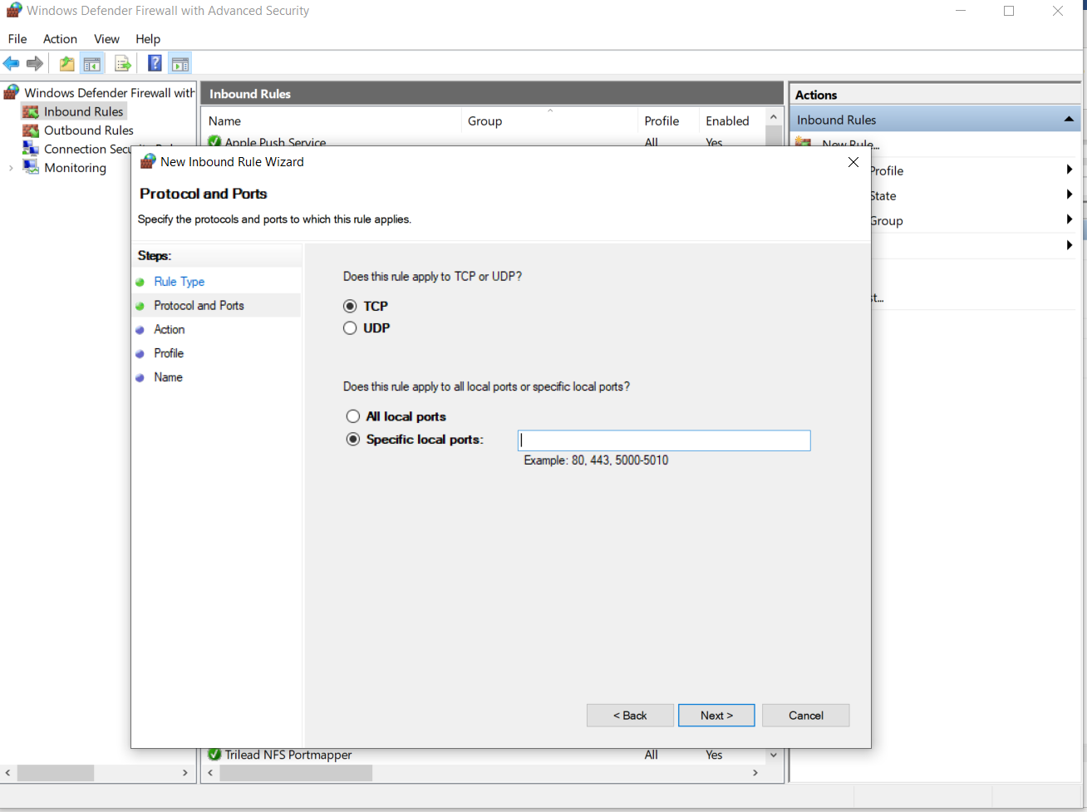This screenshot has width=1087, height=812.
Task: Select Outbound Rules in the console tree
Action: click(88, 130)
